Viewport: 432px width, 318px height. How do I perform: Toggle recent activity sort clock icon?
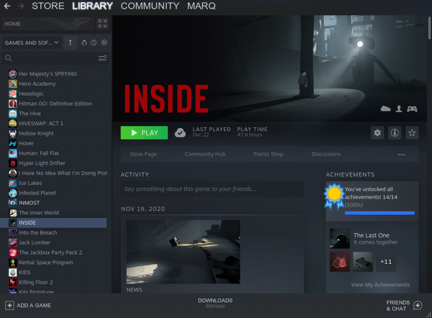click(x=94, y=43)
